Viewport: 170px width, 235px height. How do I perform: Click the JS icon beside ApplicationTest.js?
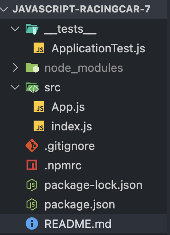39,48
